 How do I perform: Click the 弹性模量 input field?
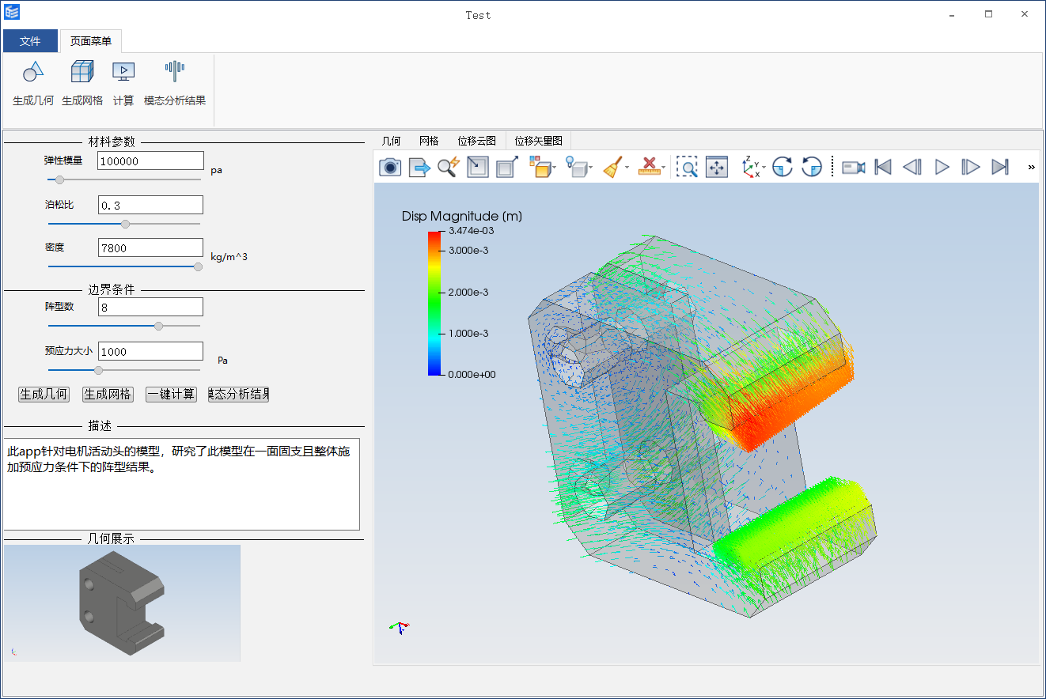[x=150, y=161]
